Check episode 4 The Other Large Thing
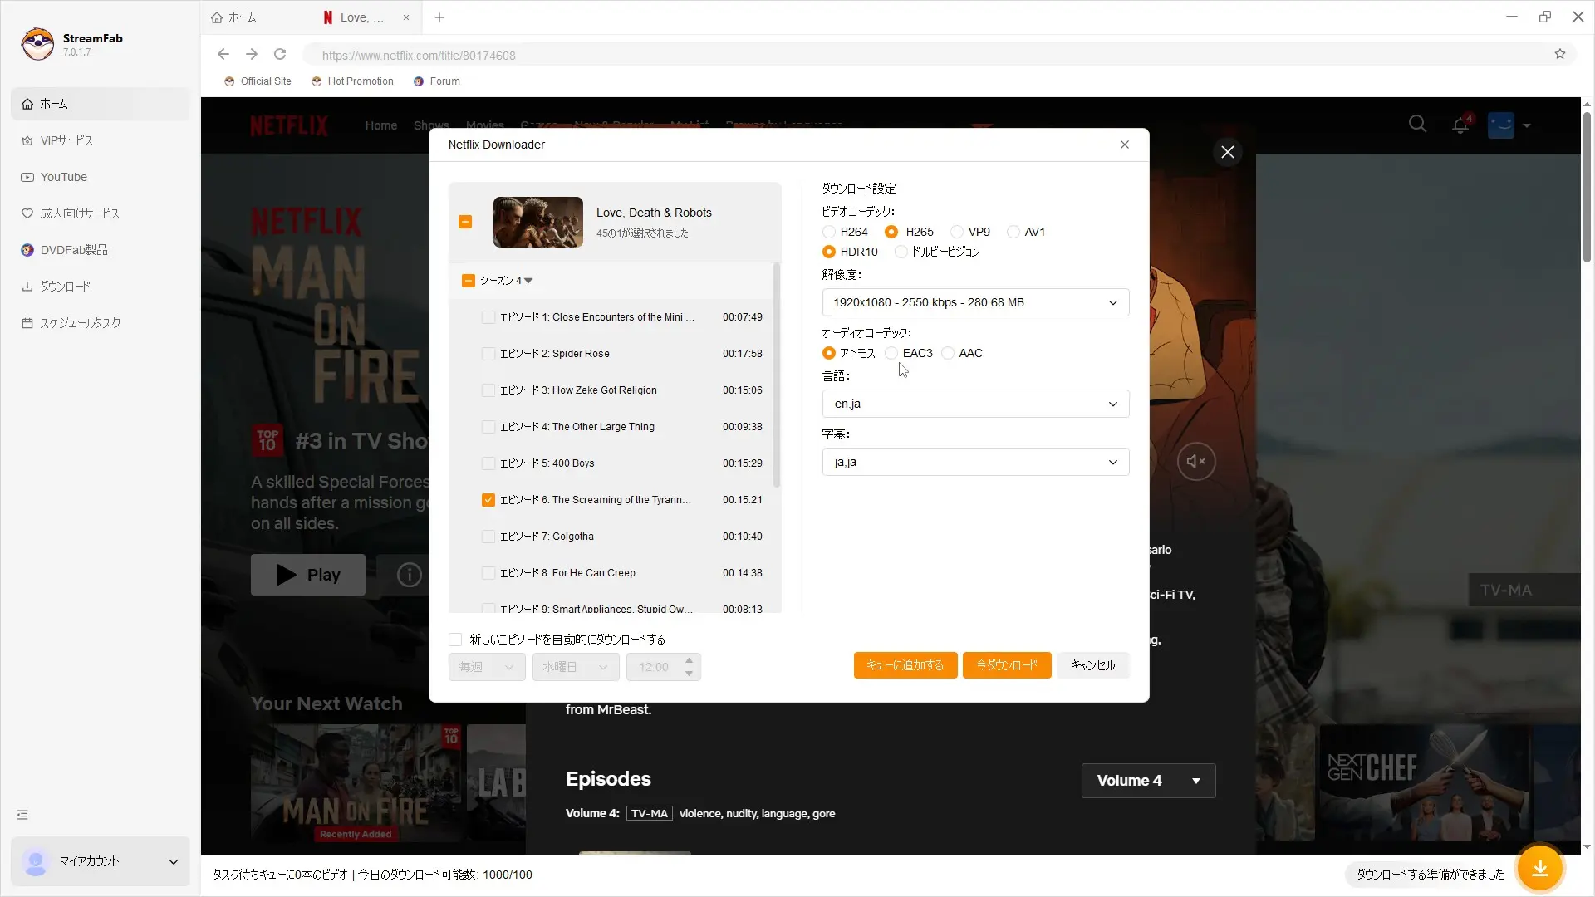This screenshot has height=897, width=1595. point(488,427)
